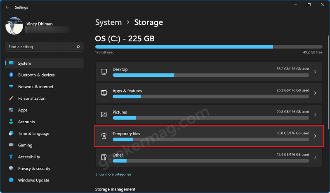The image size is (330, 193).
Task: Click the Windows Update sync icon
Action: click(11, 180)
